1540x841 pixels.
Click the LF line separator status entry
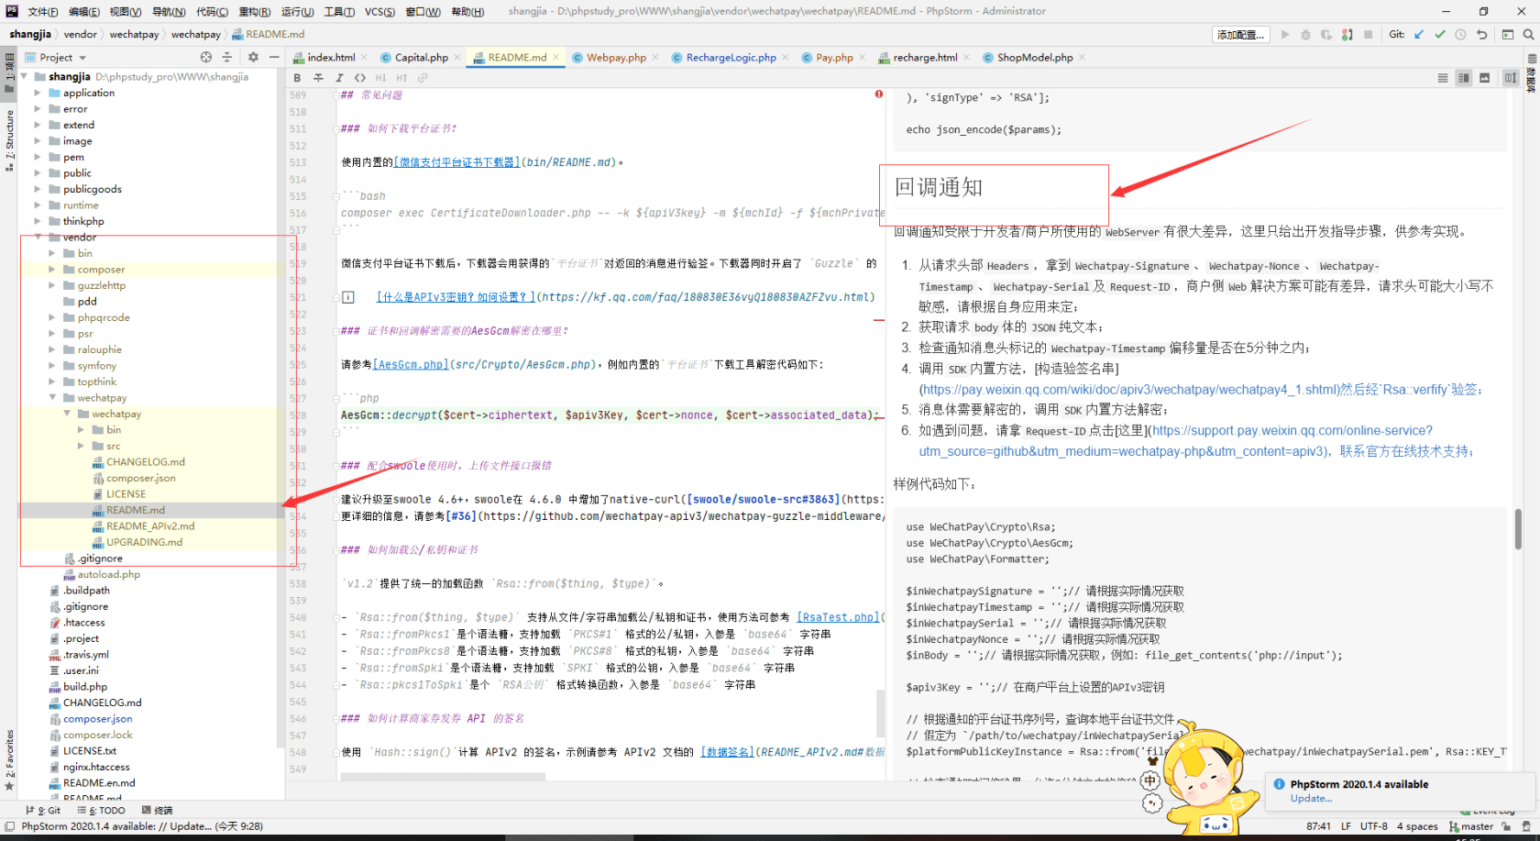point(1346,826)
